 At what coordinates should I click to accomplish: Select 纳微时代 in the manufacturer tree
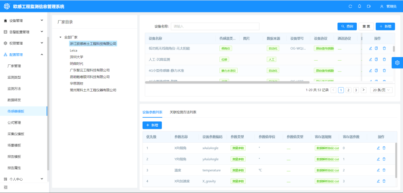pos(76,64)
